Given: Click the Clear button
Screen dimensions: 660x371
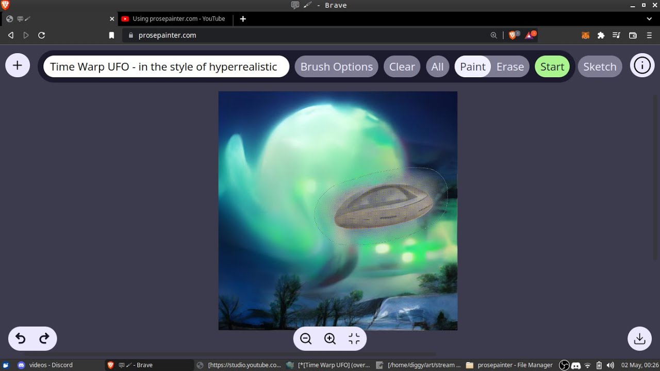Looking at the screenshot, I should tap(402, 66).
